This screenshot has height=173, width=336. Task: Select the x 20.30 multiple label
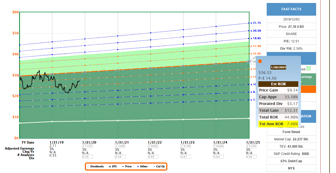tap(255, 31)
